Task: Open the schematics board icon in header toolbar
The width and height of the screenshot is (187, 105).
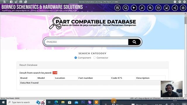Action: pyautogui.click(x=117, y=8)
